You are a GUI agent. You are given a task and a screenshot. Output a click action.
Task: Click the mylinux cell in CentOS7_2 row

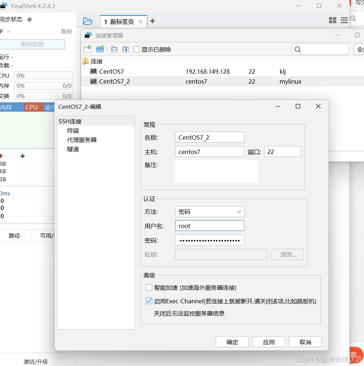(291, 81)
